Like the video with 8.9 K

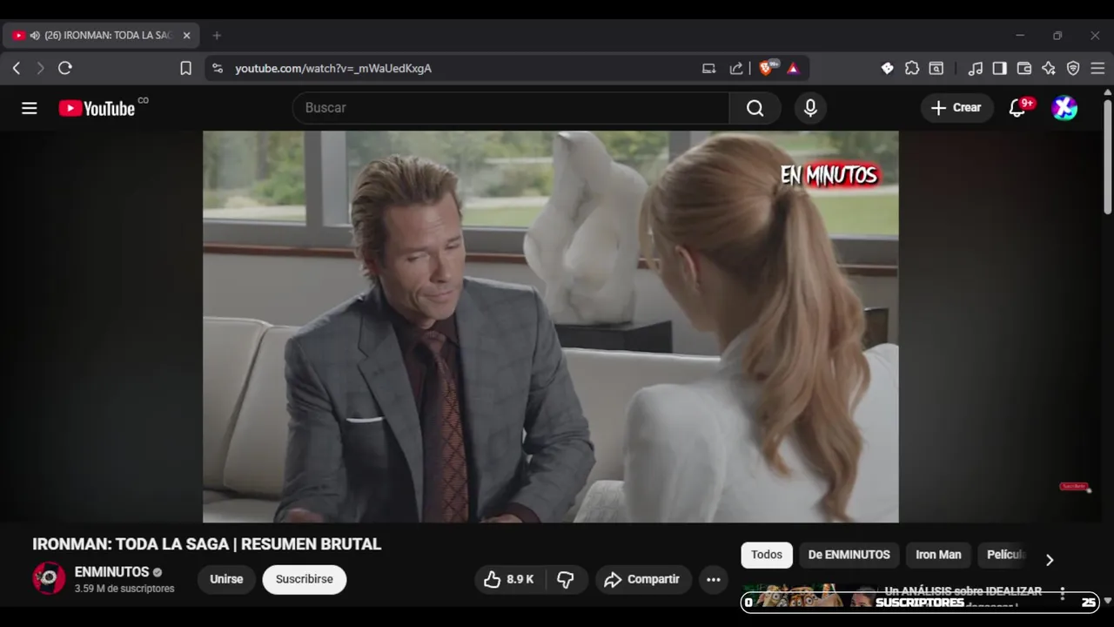(x=509, y=579)
